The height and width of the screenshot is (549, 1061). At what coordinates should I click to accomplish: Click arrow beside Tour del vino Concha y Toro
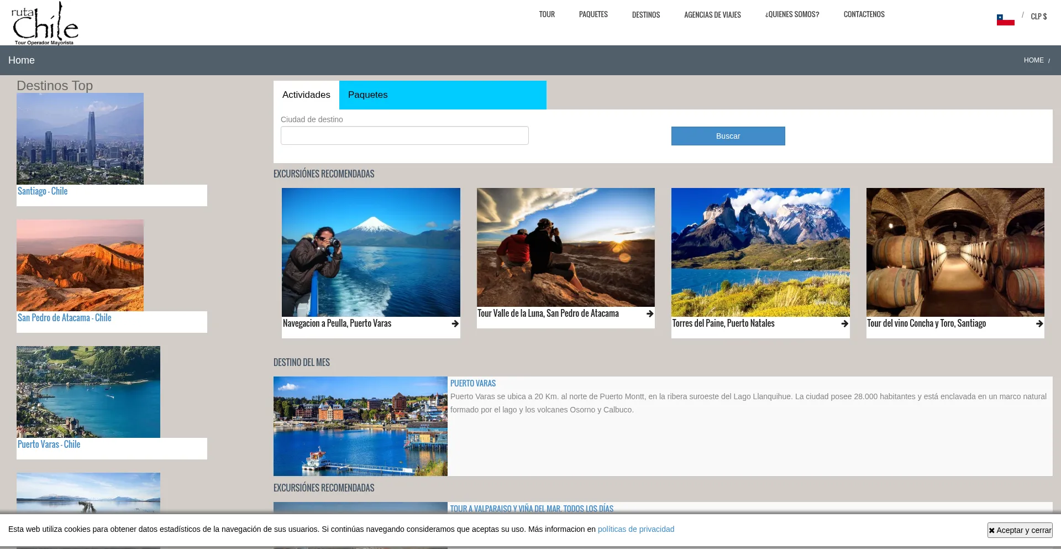pos(1039,324)
